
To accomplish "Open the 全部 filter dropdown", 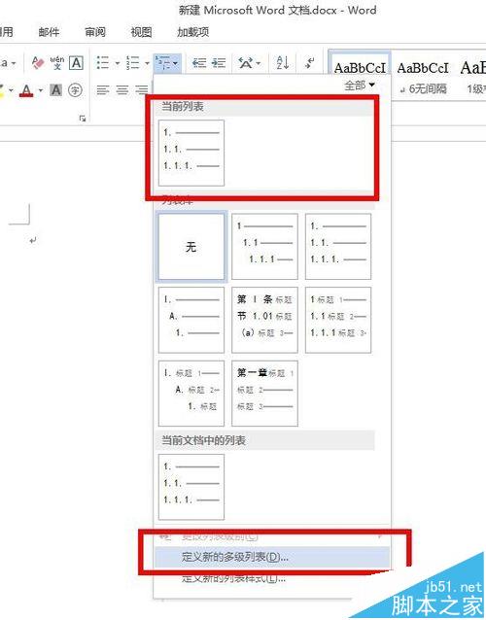I will coord(359,85).
